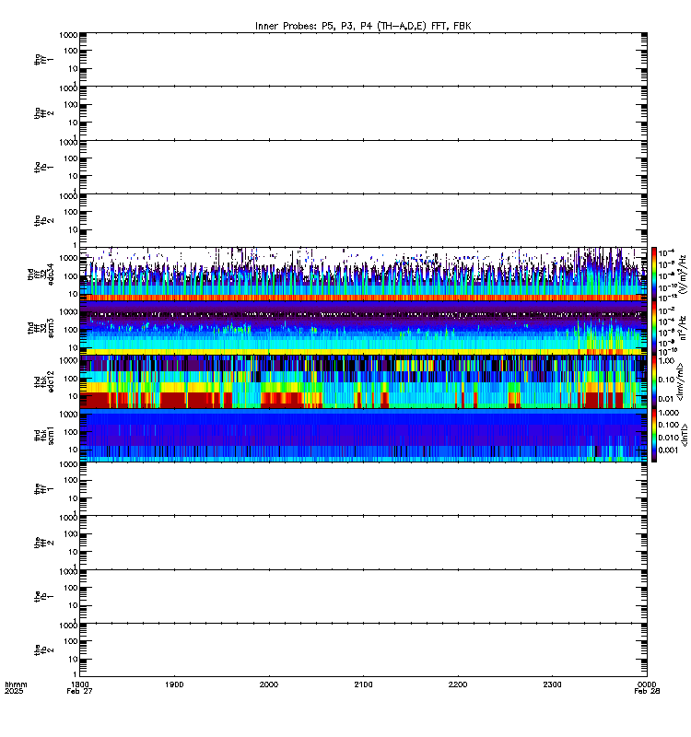This screenshot has height=737, width=691.
Task: Click the '(V/m)²/Hz' color bar unit label
Action: pos(684,274)
